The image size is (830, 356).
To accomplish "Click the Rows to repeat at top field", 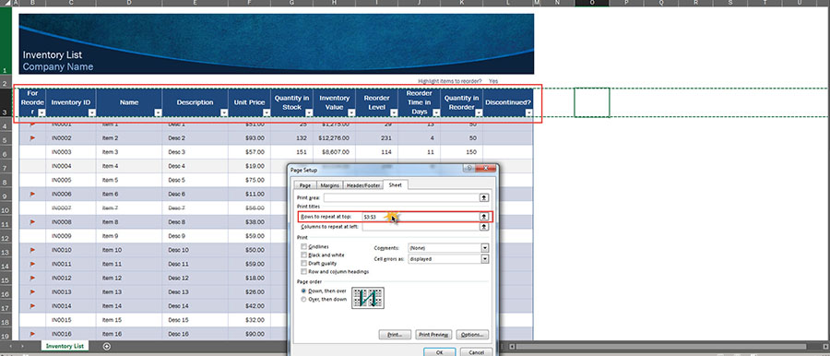I will 420,217.
